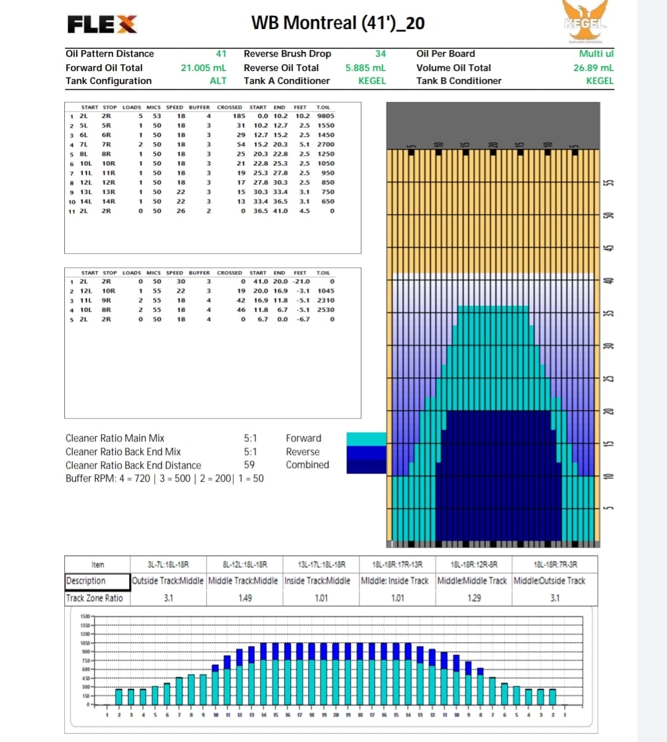The height and width of the screenshot is (742, 667).
Task: Click the WB Montreal (41')_20 title
Action: (x=338, y=23)
